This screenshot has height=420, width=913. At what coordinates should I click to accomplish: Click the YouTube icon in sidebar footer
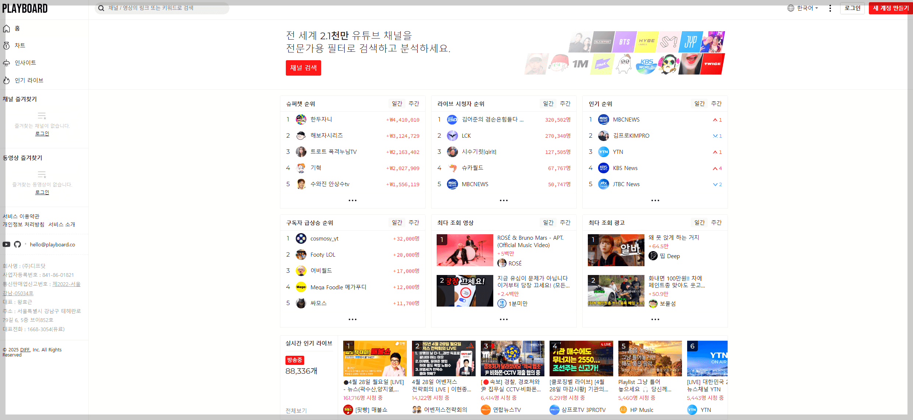tap(6, 245)
